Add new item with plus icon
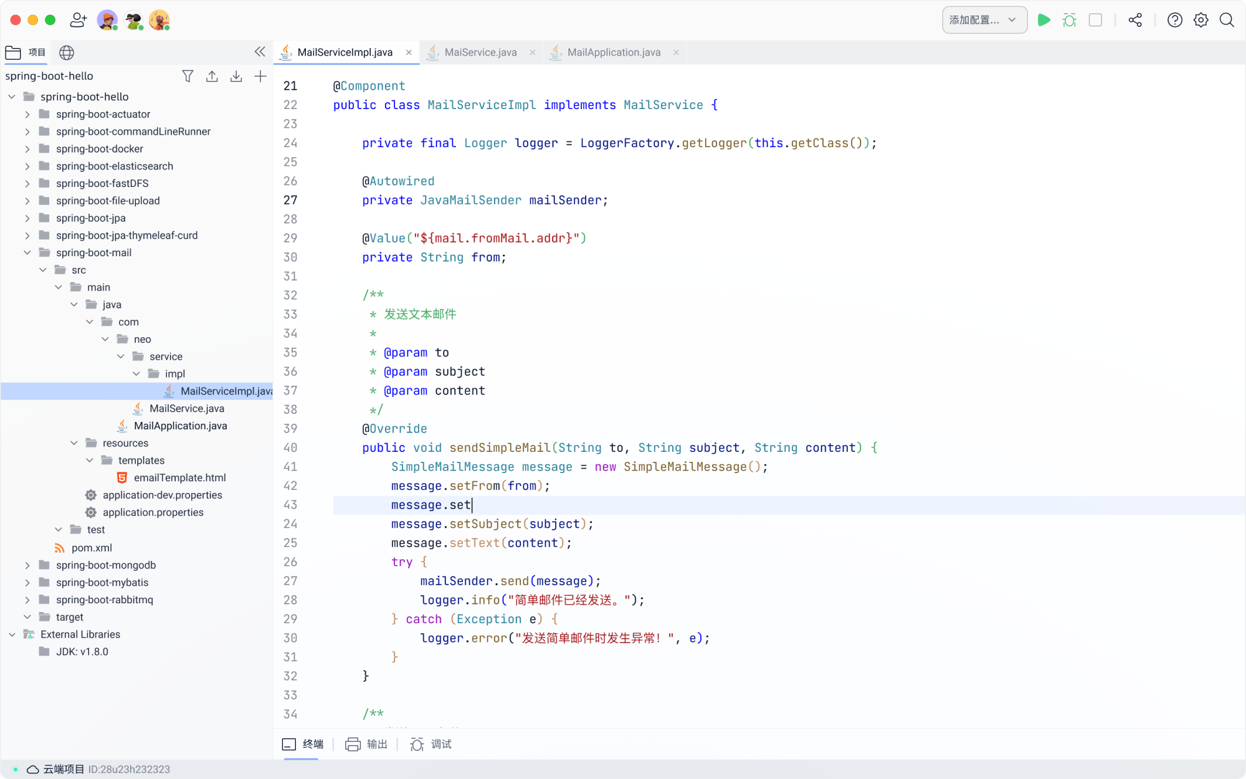The height and width of the screenshot is (779, 1246). 260,76
